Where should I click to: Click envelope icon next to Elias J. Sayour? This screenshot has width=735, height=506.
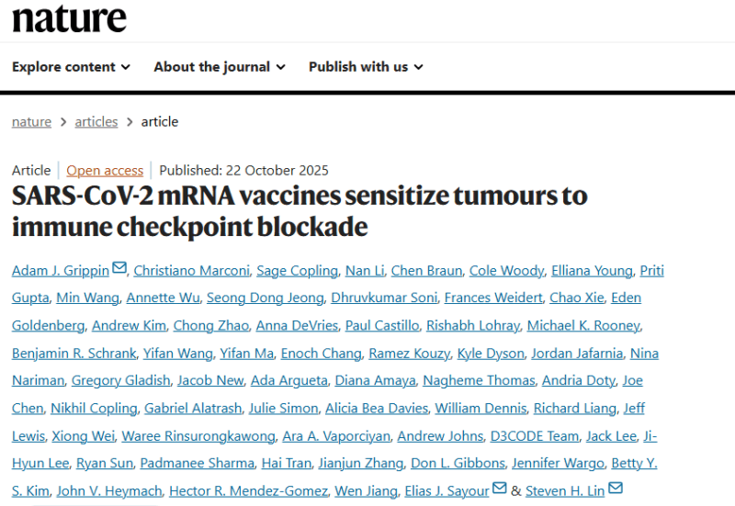[500, 489]
